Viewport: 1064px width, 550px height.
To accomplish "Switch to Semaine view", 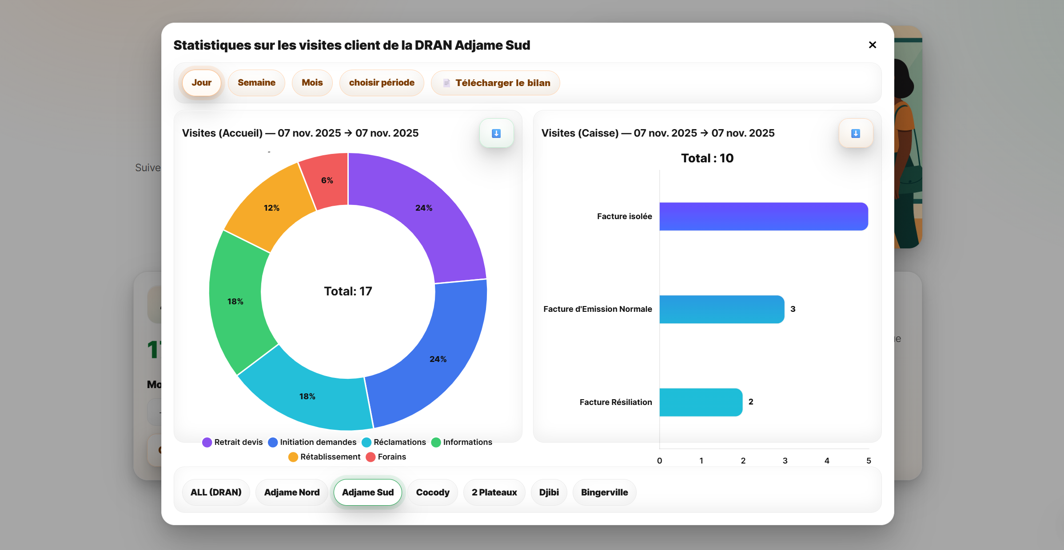I will coord(256,83).
